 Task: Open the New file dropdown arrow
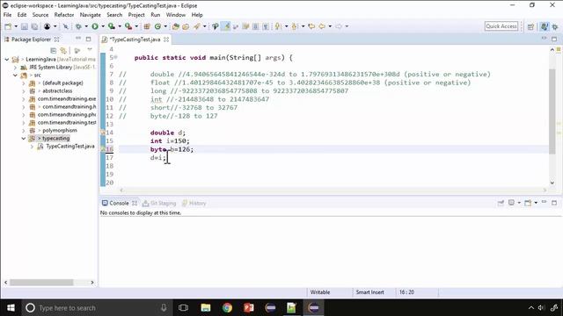click(16, 26)
